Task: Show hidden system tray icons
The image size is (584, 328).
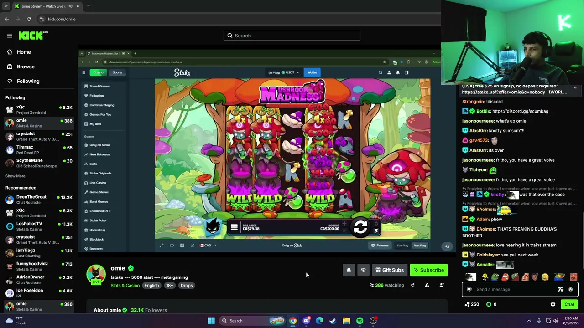Action: pos(529,321)
